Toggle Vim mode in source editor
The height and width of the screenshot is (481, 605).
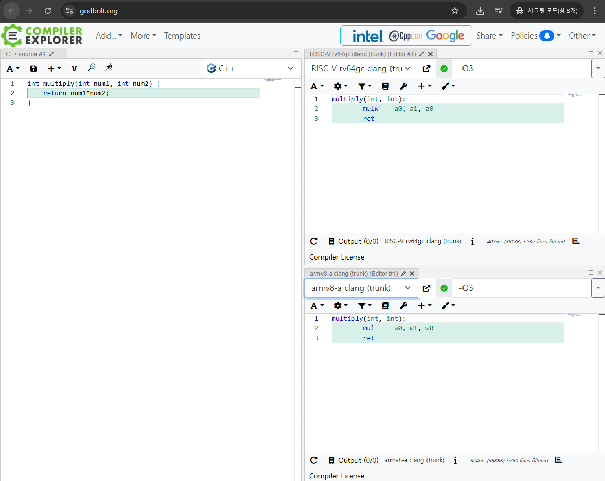pos(74,69)
